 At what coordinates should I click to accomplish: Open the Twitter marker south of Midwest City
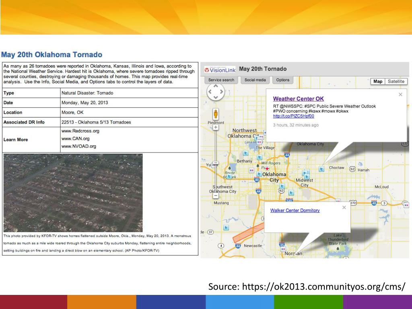(291, 193)
